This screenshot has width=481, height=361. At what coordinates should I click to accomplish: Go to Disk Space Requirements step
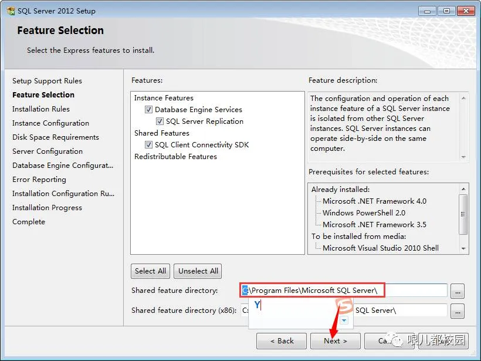click(x=56, y=137)
